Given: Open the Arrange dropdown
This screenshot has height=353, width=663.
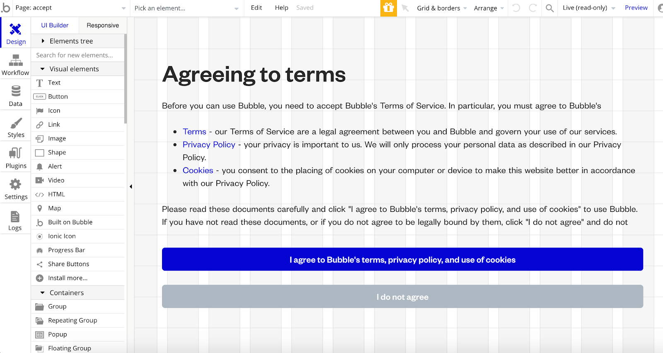Looking at the screenshot, I should [x=489, y=8].
